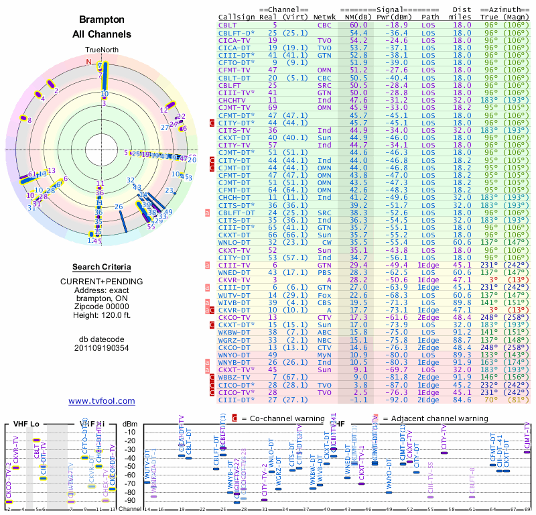Click the Co-channel warning legend icon
This screenshot has width=536, height=515.
[x=234, y=418]
